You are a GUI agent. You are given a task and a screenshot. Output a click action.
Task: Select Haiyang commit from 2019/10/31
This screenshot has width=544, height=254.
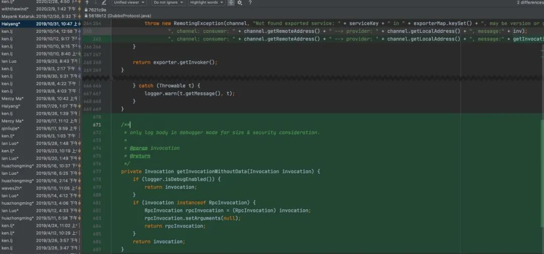39,24
